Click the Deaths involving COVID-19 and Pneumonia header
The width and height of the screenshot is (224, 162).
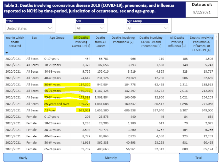(151, 42)
